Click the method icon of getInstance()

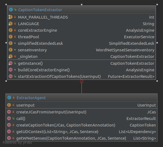click(x=10, y=63)
